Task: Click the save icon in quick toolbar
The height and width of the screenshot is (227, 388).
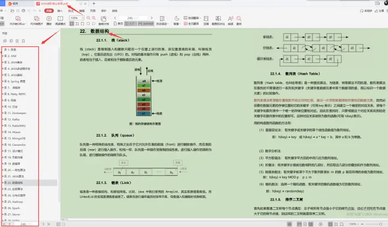Action: [x=18, y=11]
